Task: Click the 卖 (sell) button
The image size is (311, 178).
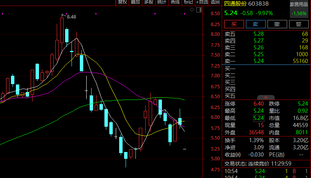Action: [255, 24]
